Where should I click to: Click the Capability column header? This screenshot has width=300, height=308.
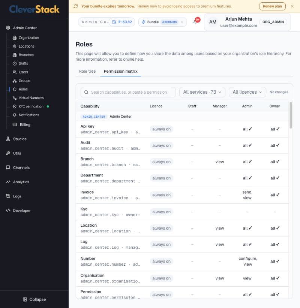[90, 106]
